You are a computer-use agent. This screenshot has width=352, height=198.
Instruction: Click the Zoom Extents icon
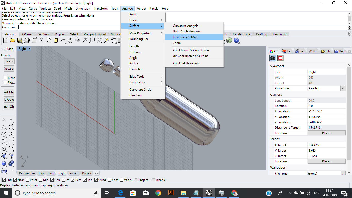pyautogui.click(x=99, y=40)
